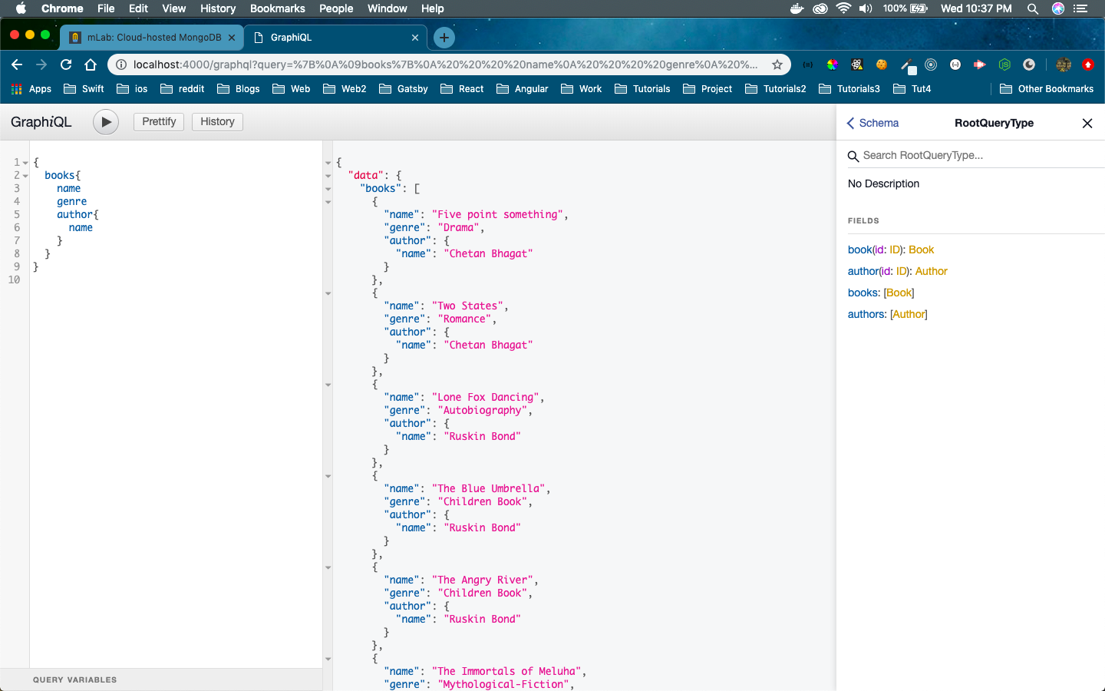Close the mLab browser tab

pos(232,38)
